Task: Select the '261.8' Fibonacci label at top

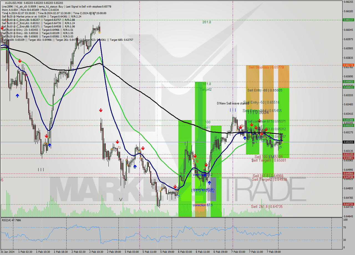Action: (x=207, y=22)
